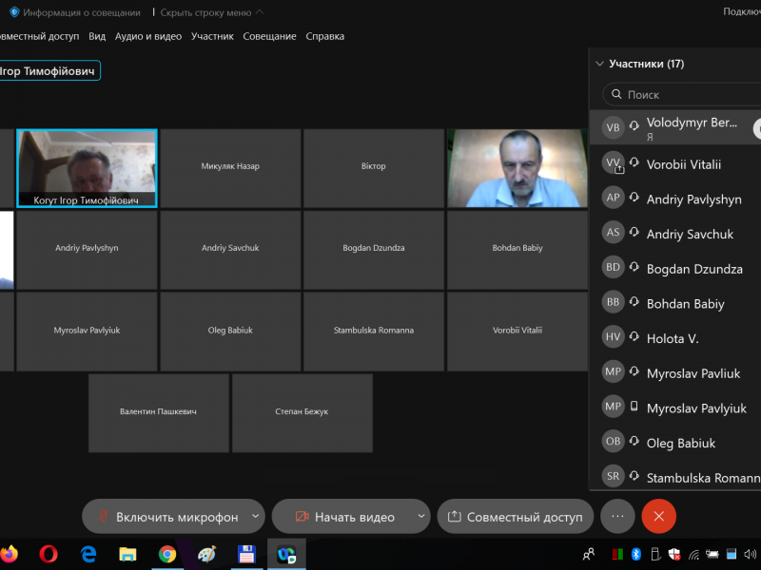Click the Совместный доступ share button

pos(515,517)
